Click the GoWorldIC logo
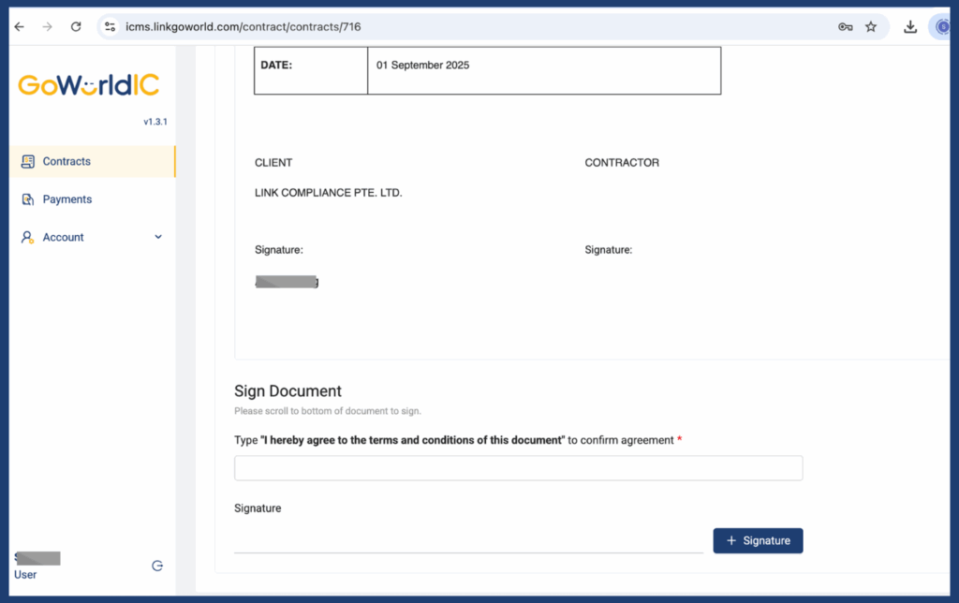 coord(88,86)
